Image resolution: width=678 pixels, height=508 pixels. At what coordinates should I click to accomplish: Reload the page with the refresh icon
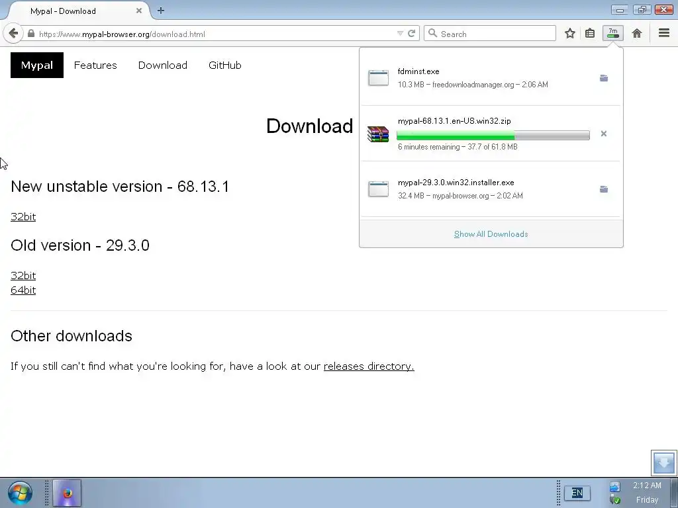412,34
